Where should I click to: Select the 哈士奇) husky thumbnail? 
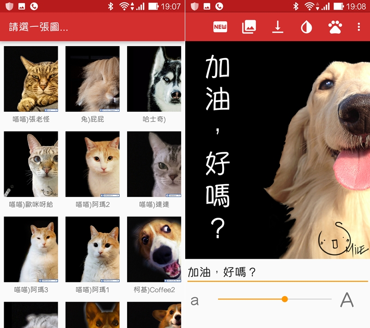click(x=154, y=79)
